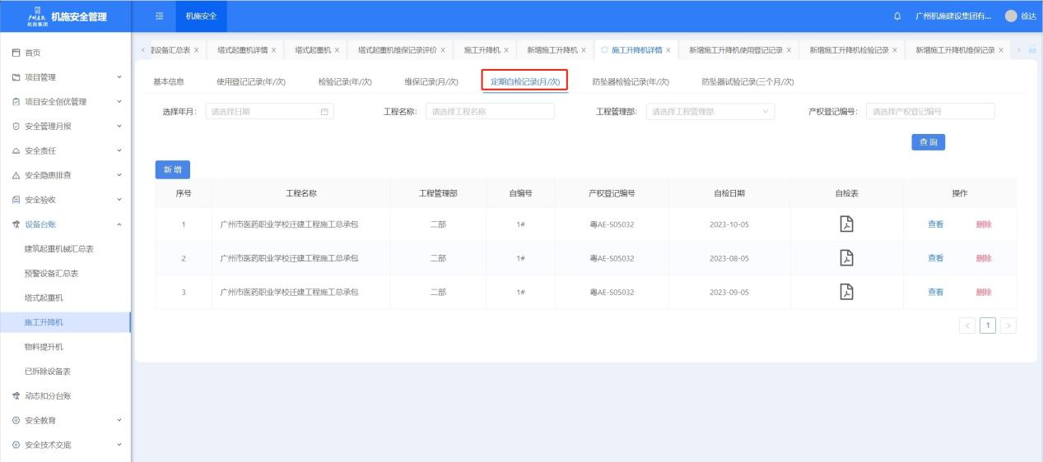Select 塔式起重机 in the sidebar
Image resolution: width=1043 pixels, height=462 pixels.
click(44, 298)
